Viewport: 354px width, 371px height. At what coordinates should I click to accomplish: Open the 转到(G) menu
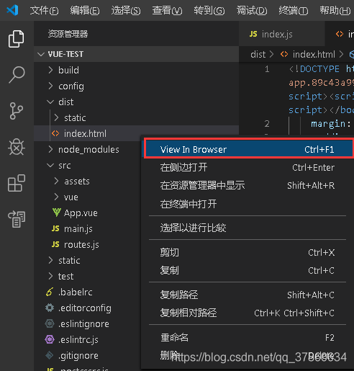tap(209, 11)
